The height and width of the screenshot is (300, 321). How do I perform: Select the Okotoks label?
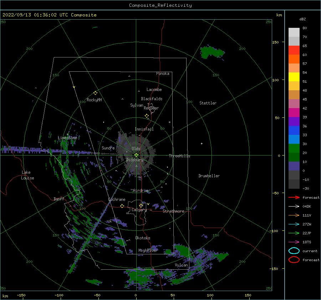[143, 238]
